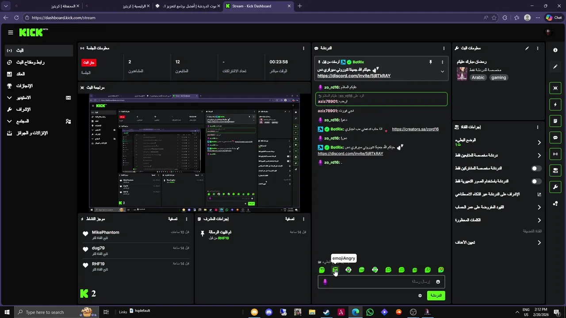Click the gaming tag
This screenshot has height=318, width=566.
coord(498,77)
